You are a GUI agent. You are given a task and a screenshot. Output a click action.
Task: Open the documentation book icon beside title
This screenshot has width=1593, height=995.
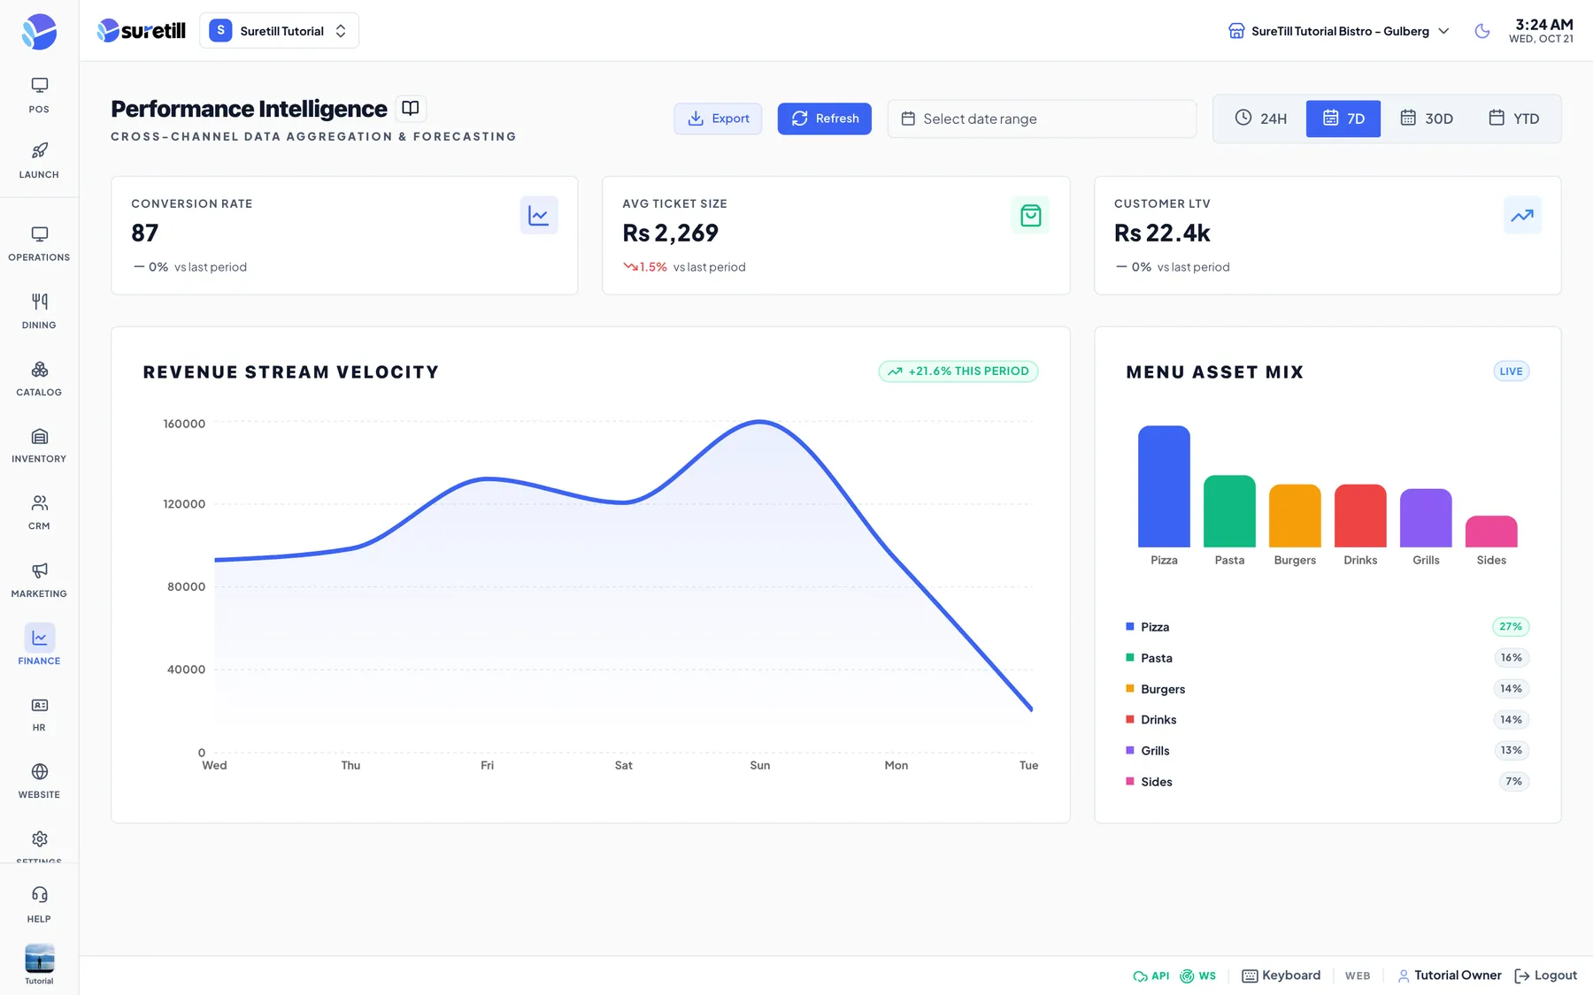(x=411, y=108)
